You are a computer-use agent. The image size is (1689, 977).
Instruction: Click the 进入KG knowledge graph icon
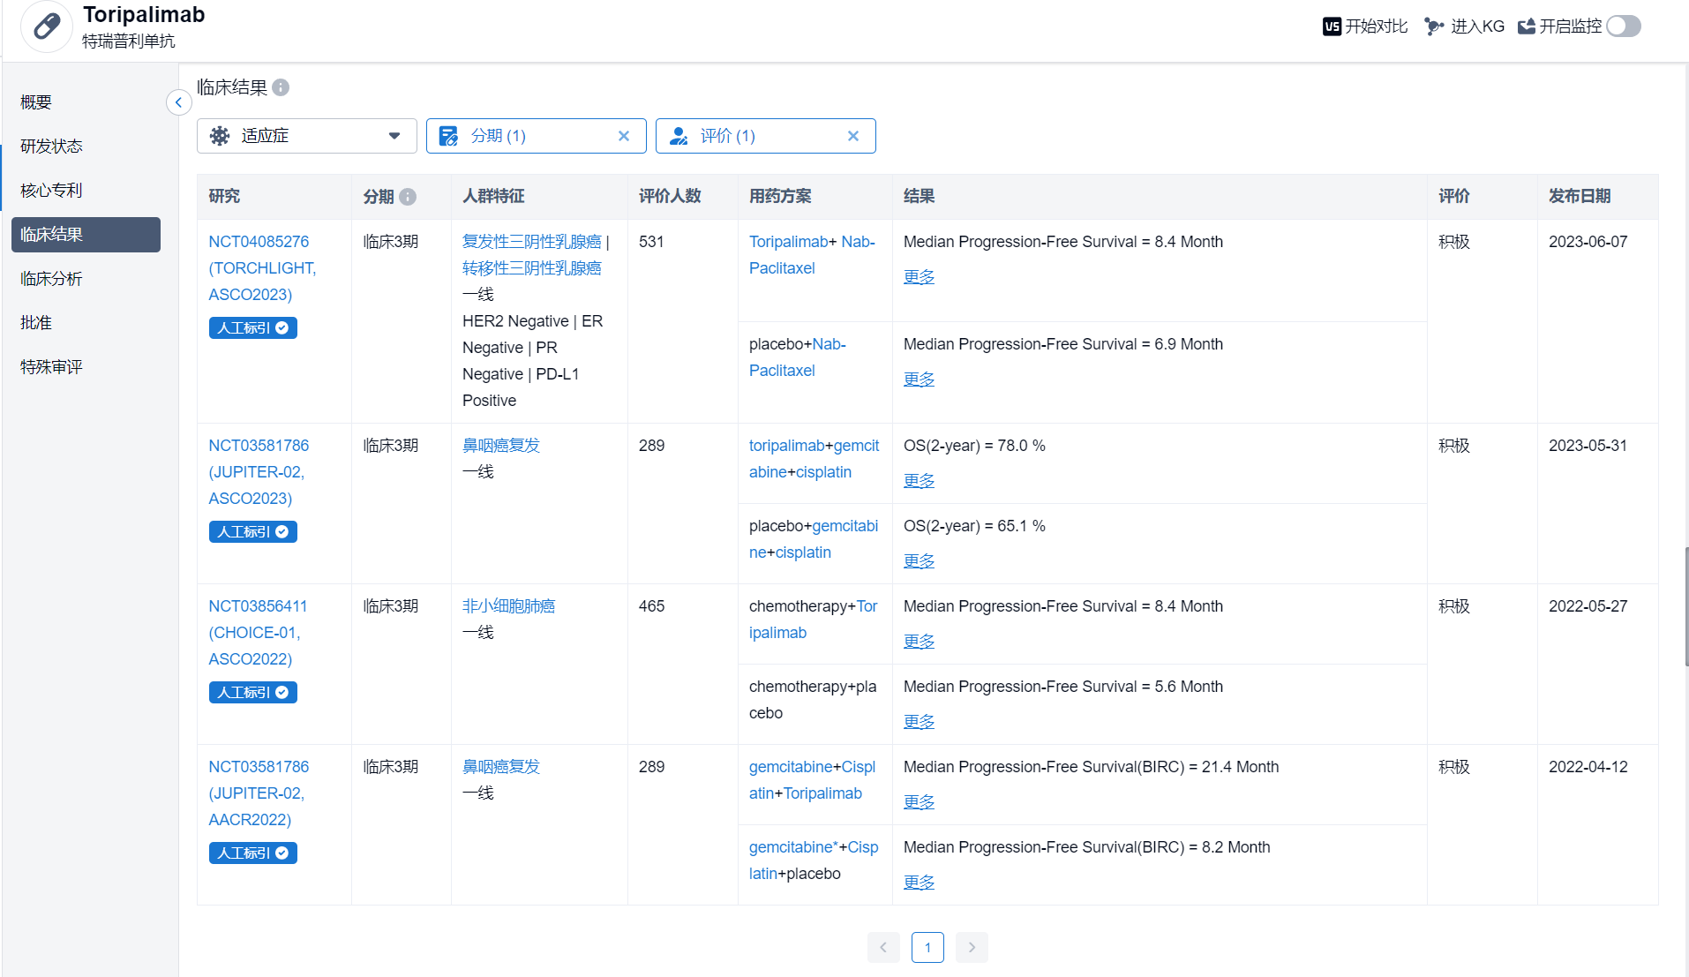1434,26
